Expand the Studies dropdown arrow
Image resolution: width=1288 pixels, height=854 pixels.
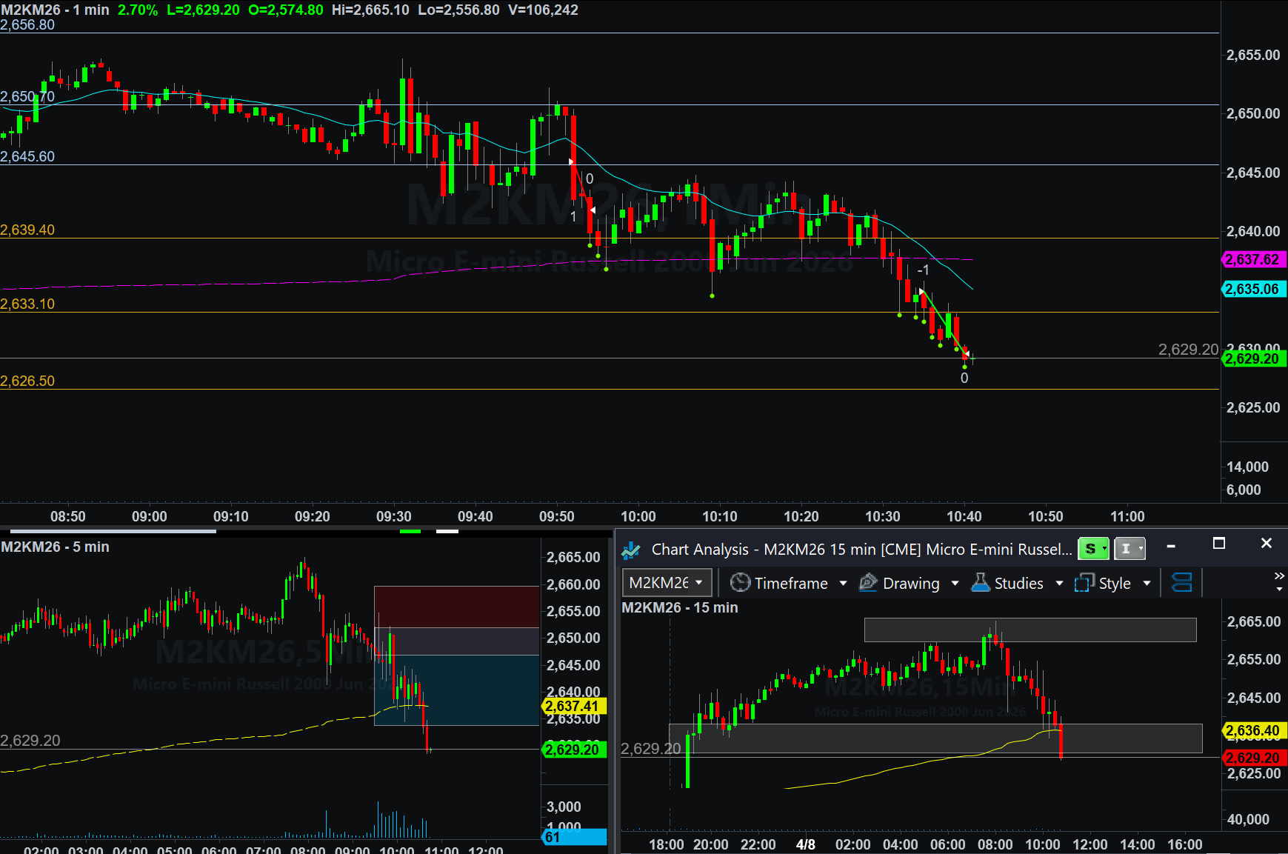pos(1059,584)
